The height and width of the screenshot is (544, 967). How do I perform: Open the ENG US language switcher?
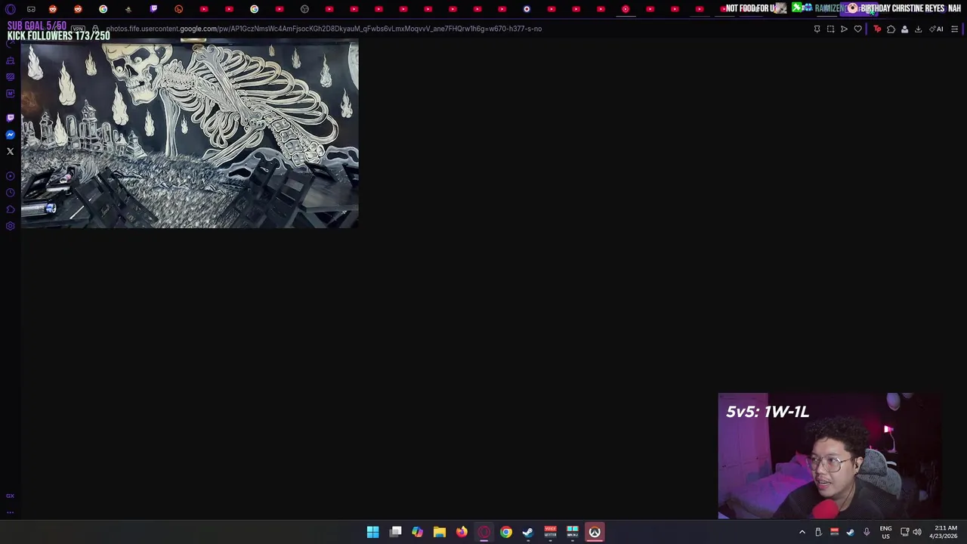[x=885, y=532]
